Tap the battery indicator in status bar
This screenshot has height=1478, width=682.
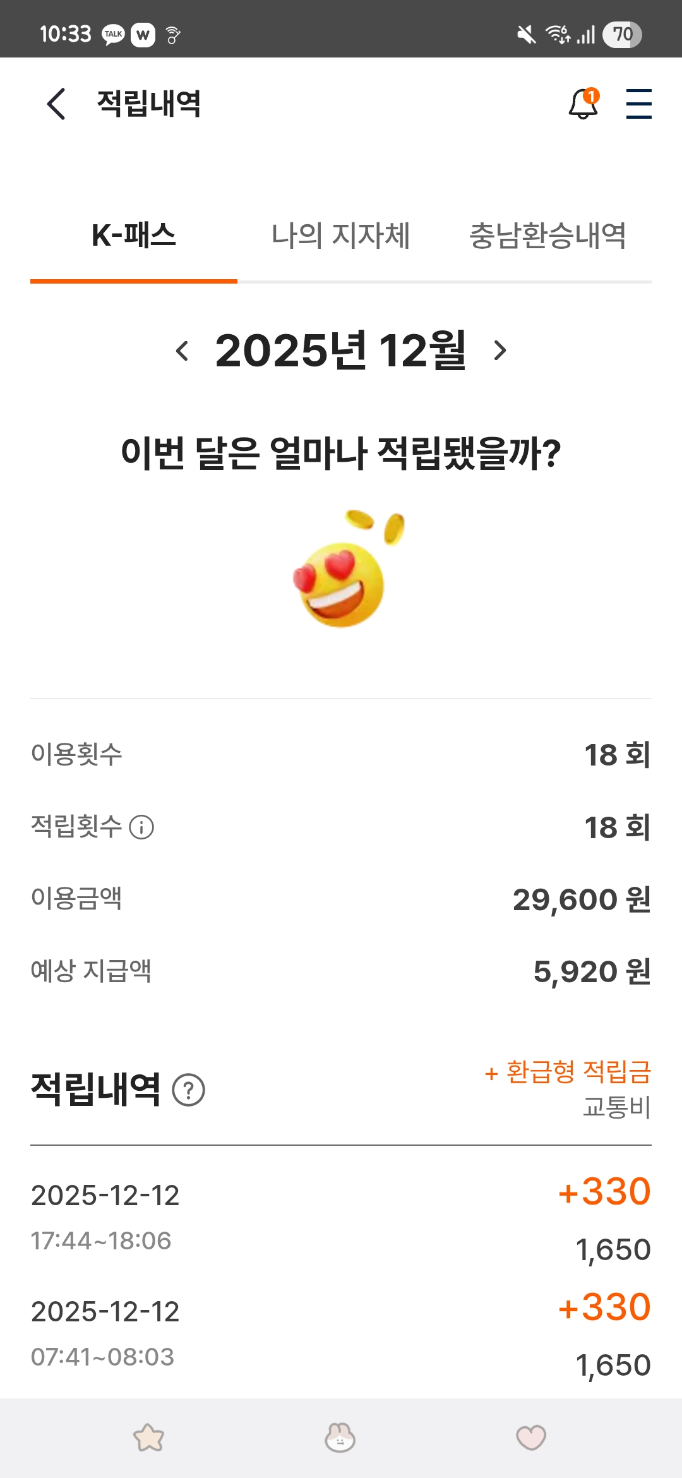pos(622,34)
